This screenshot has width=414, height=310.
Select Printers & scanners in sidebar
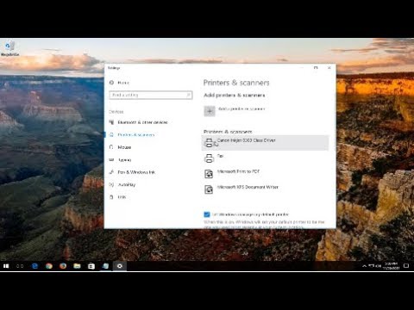pyautogui.click(x=136, y=135)
